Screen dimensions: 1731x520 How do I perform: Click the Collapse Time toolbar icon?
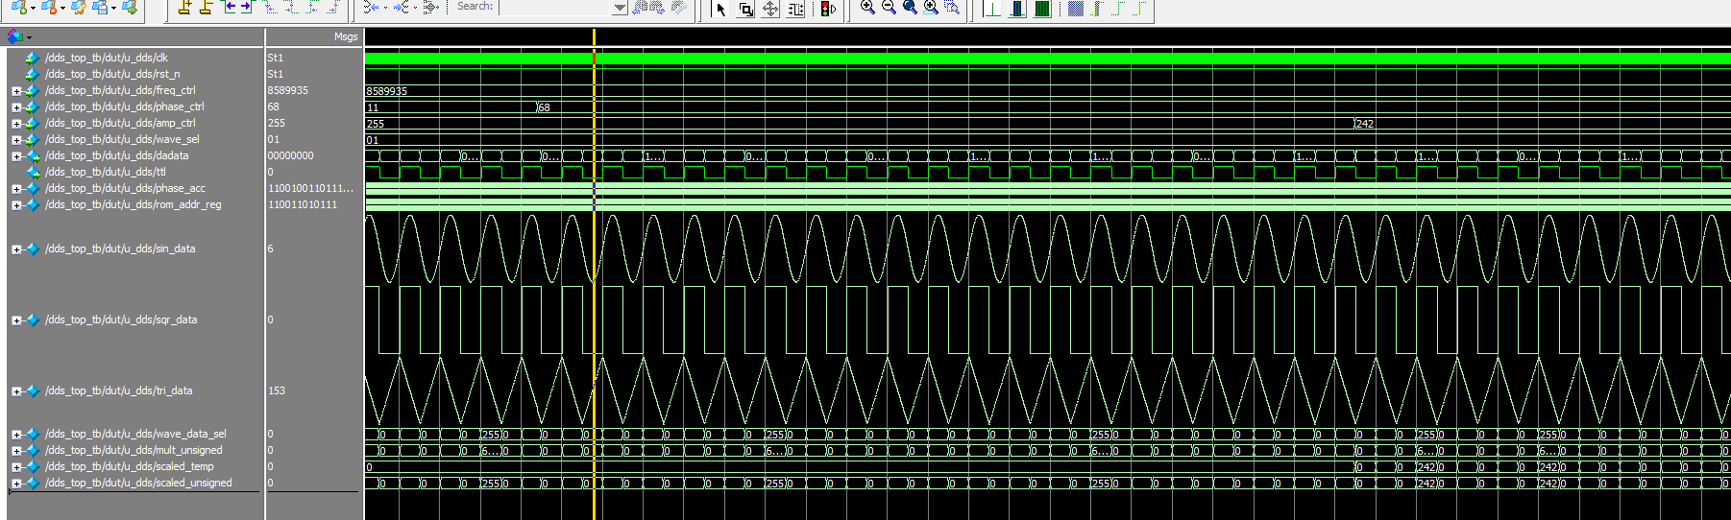click(370, 8)
